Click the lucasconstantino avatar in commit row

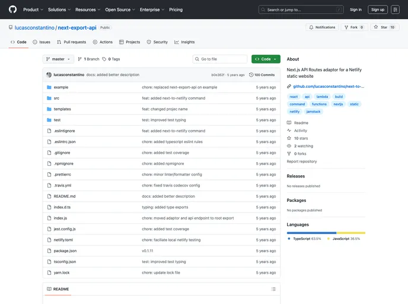(x=49, y=75)
